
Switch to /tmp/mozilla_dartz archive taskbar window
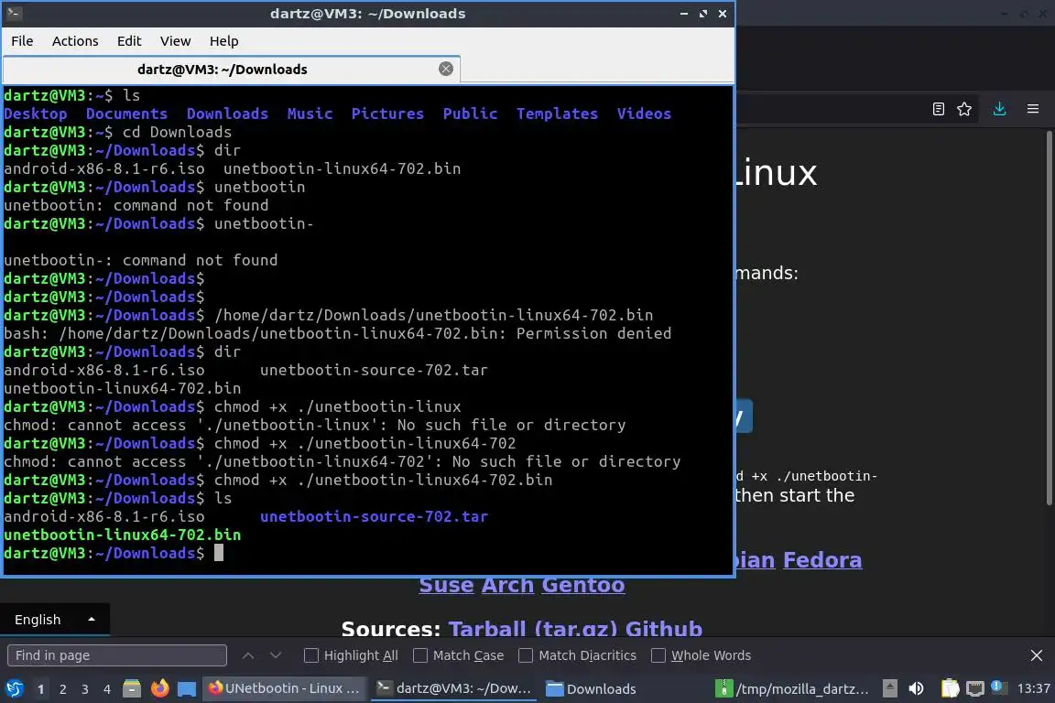[792, 688]
